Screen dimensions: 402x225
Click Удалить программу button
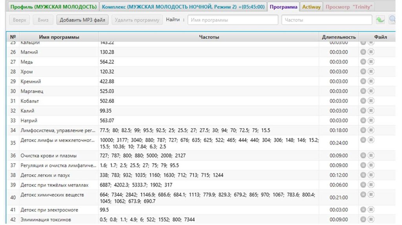click(137, 20)
